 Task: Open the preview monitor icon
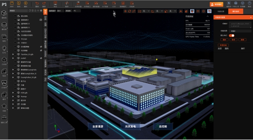[x=19, y=3]
